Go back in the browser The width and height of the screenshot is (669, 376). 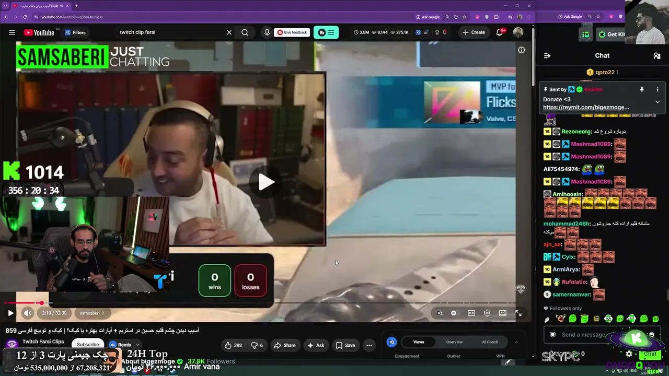[x=6, y=17]
